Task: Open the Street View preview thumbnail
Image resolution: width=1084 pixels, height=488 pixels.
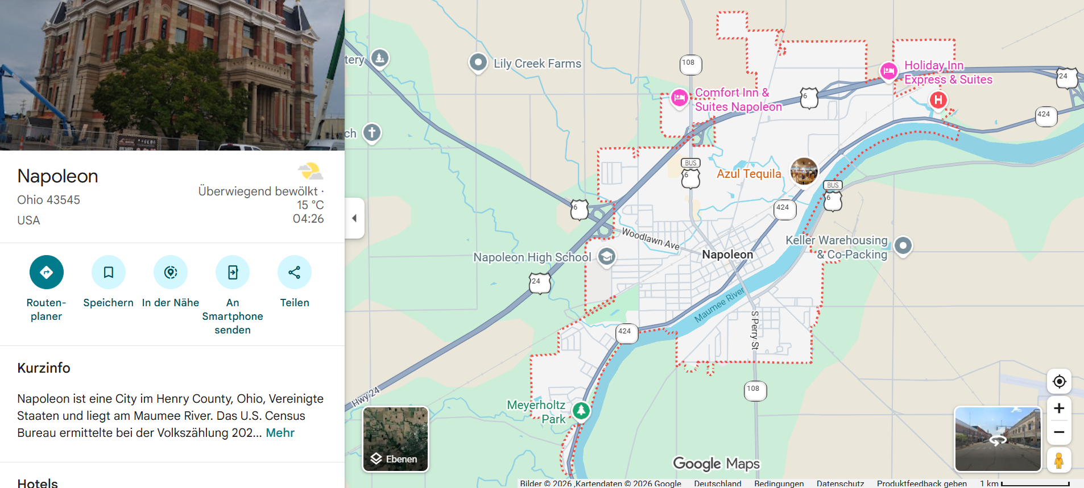Action: click(x=998, y=439)
